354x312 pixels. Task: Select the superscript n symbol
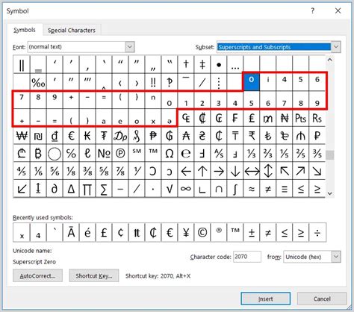pyautogui.click(x=153, y=100)
